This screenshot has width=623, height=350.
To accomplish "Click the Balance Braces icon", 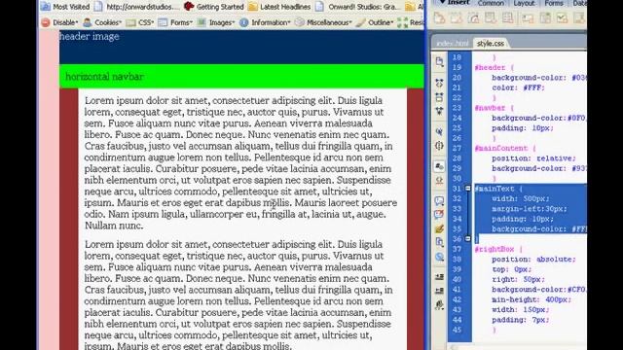I will pyautogui.click(x=439, y=146).
